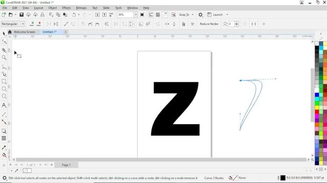Select the Text tool
The image size is (327, 183).
point(4,105)
